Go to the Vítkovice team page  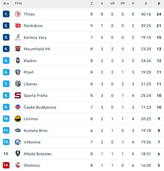[x=32, y=142]
